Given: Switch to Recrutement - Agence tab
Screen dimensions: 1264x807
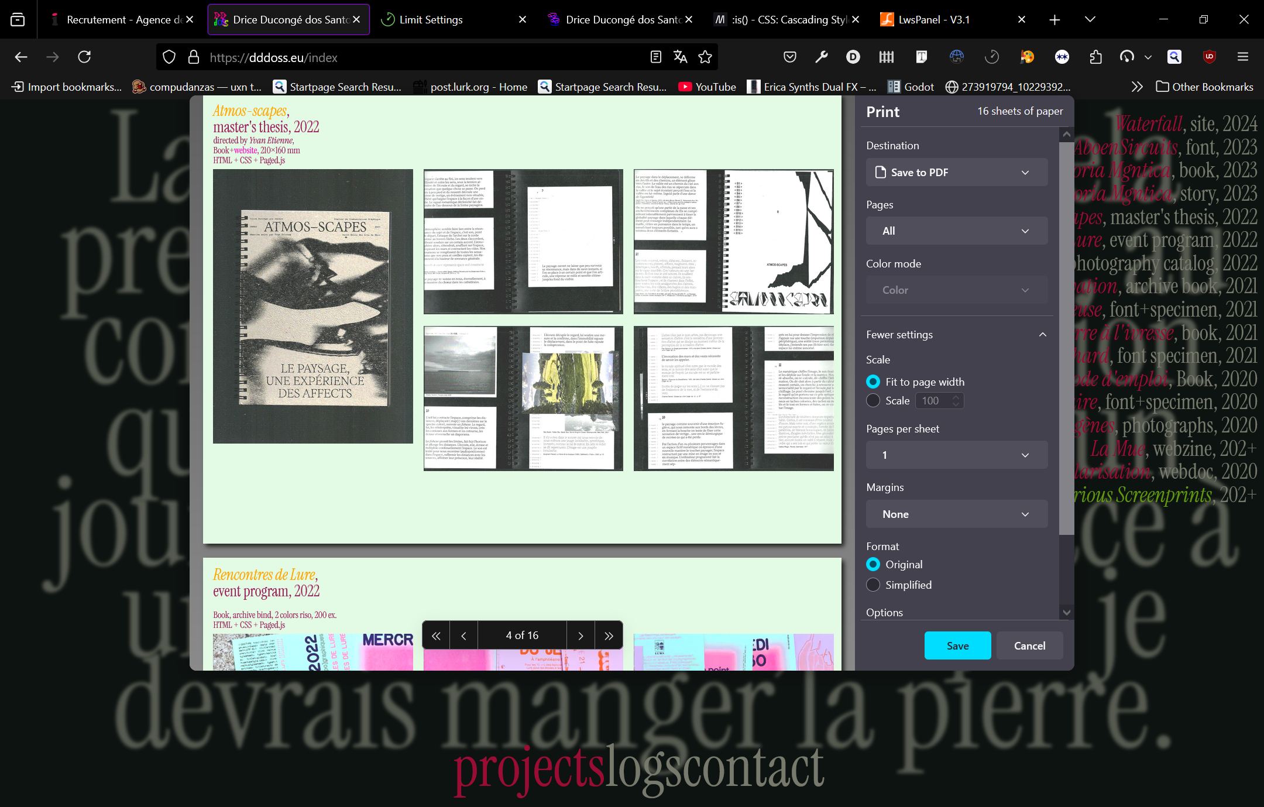Looking at the screenshot, I should coord(122,19).
